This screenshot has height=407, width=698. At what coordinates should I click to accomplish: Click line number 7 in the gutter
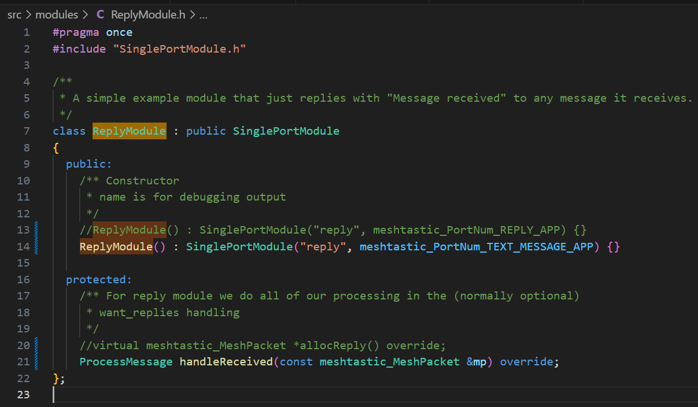point(27,131)
